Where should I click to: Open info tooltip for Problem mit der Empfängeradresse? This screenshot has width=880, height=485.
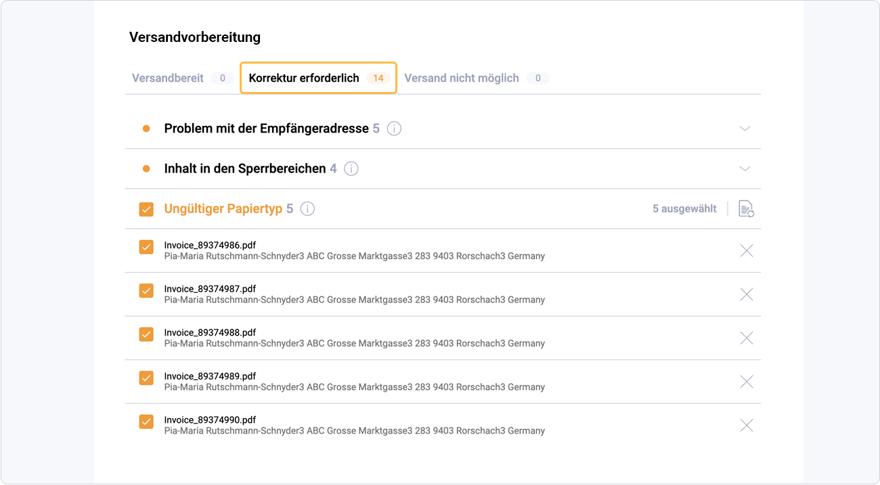(394, 128)
